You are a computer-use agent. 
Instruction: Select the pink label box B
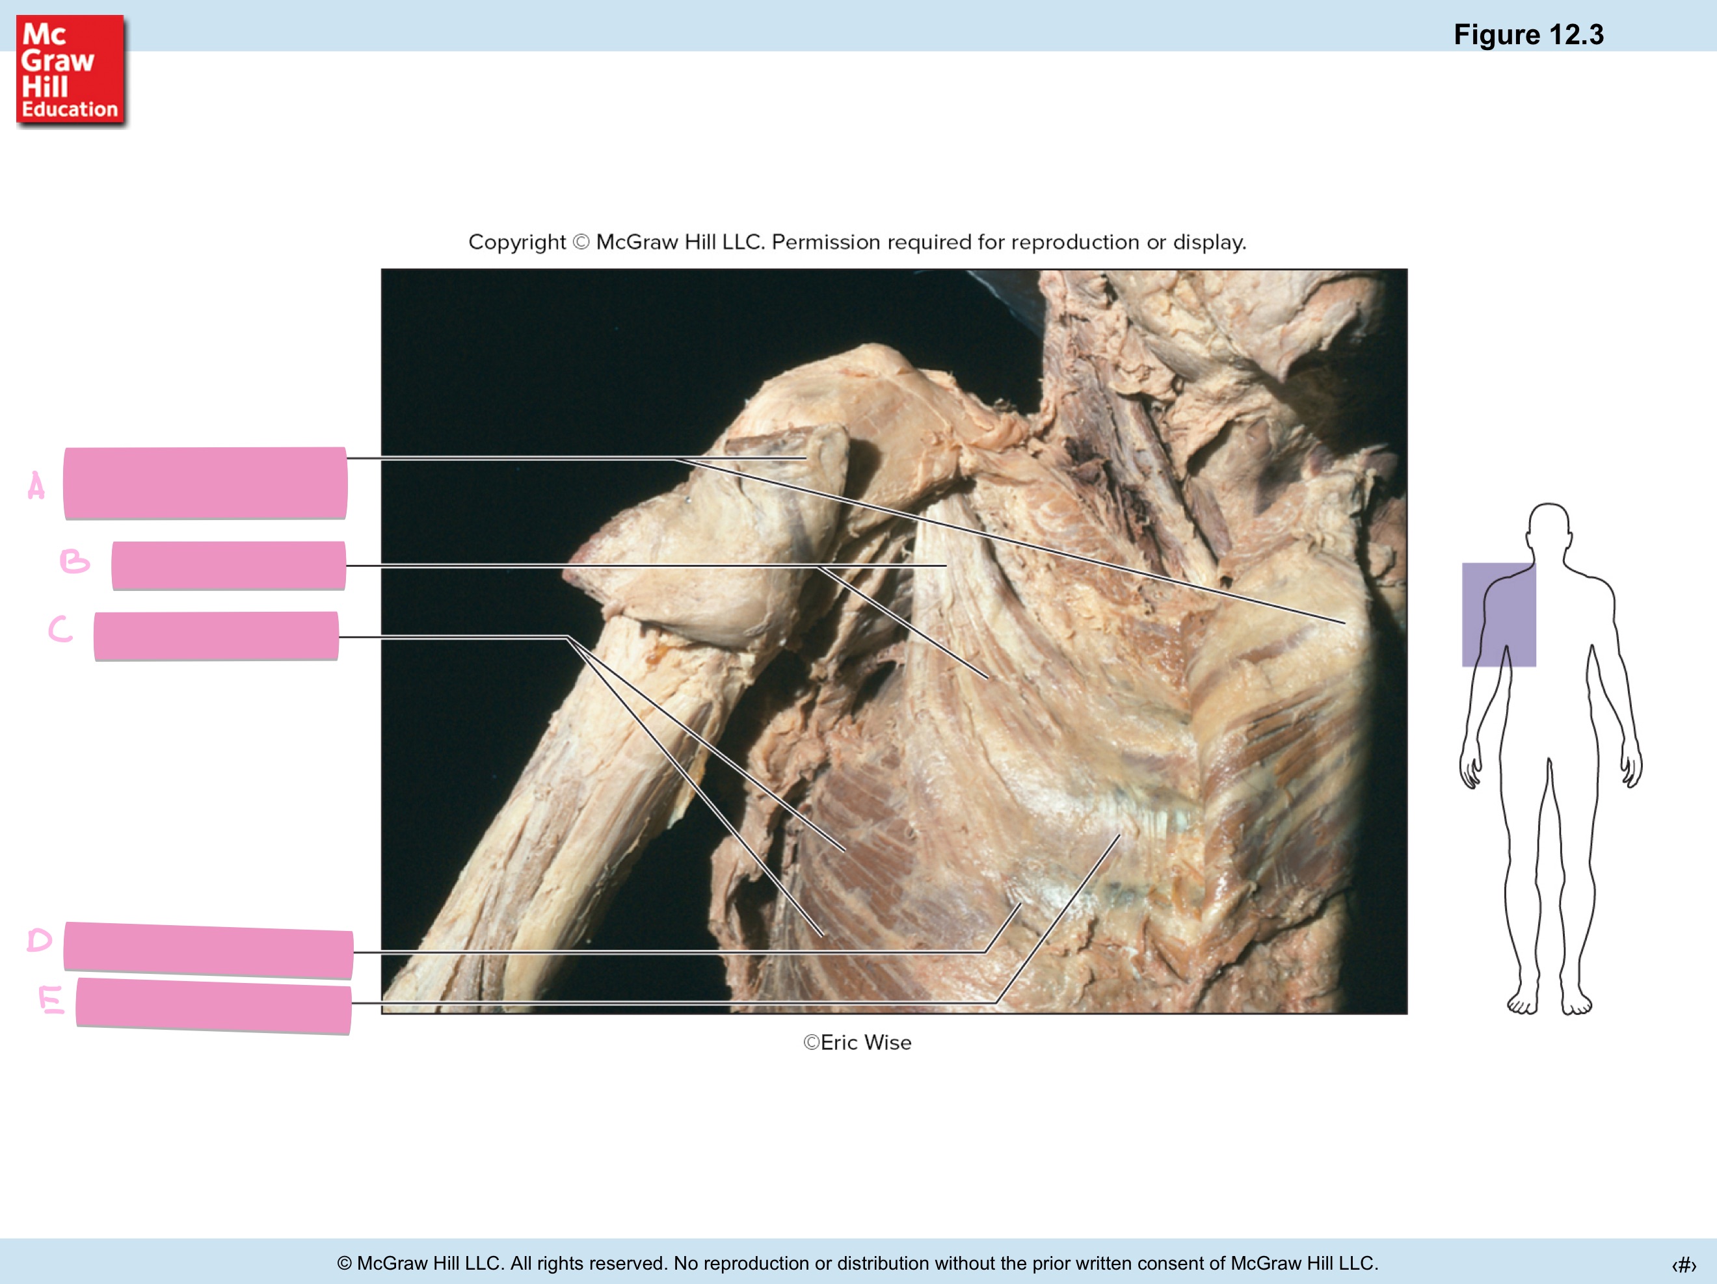229,566
